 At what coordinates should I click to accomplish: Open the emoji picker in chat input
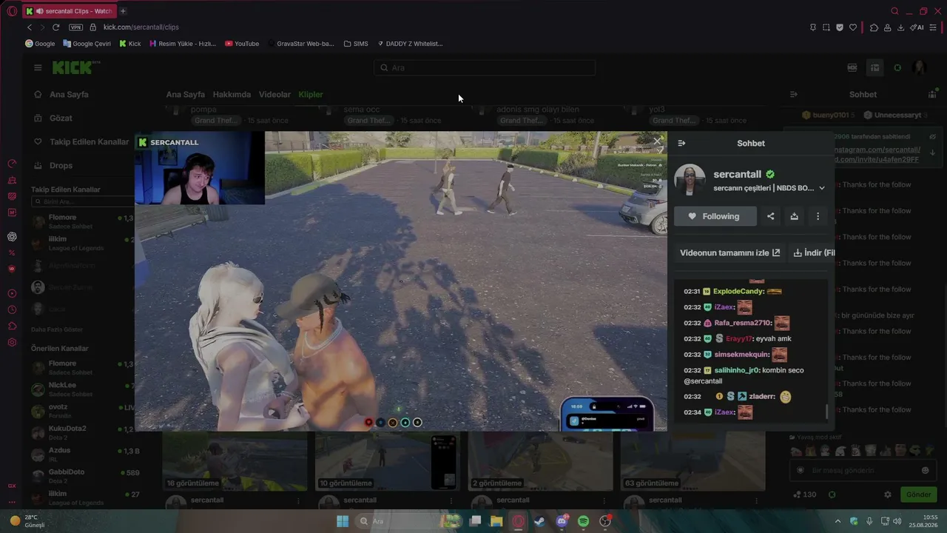[x=925, y=470]
